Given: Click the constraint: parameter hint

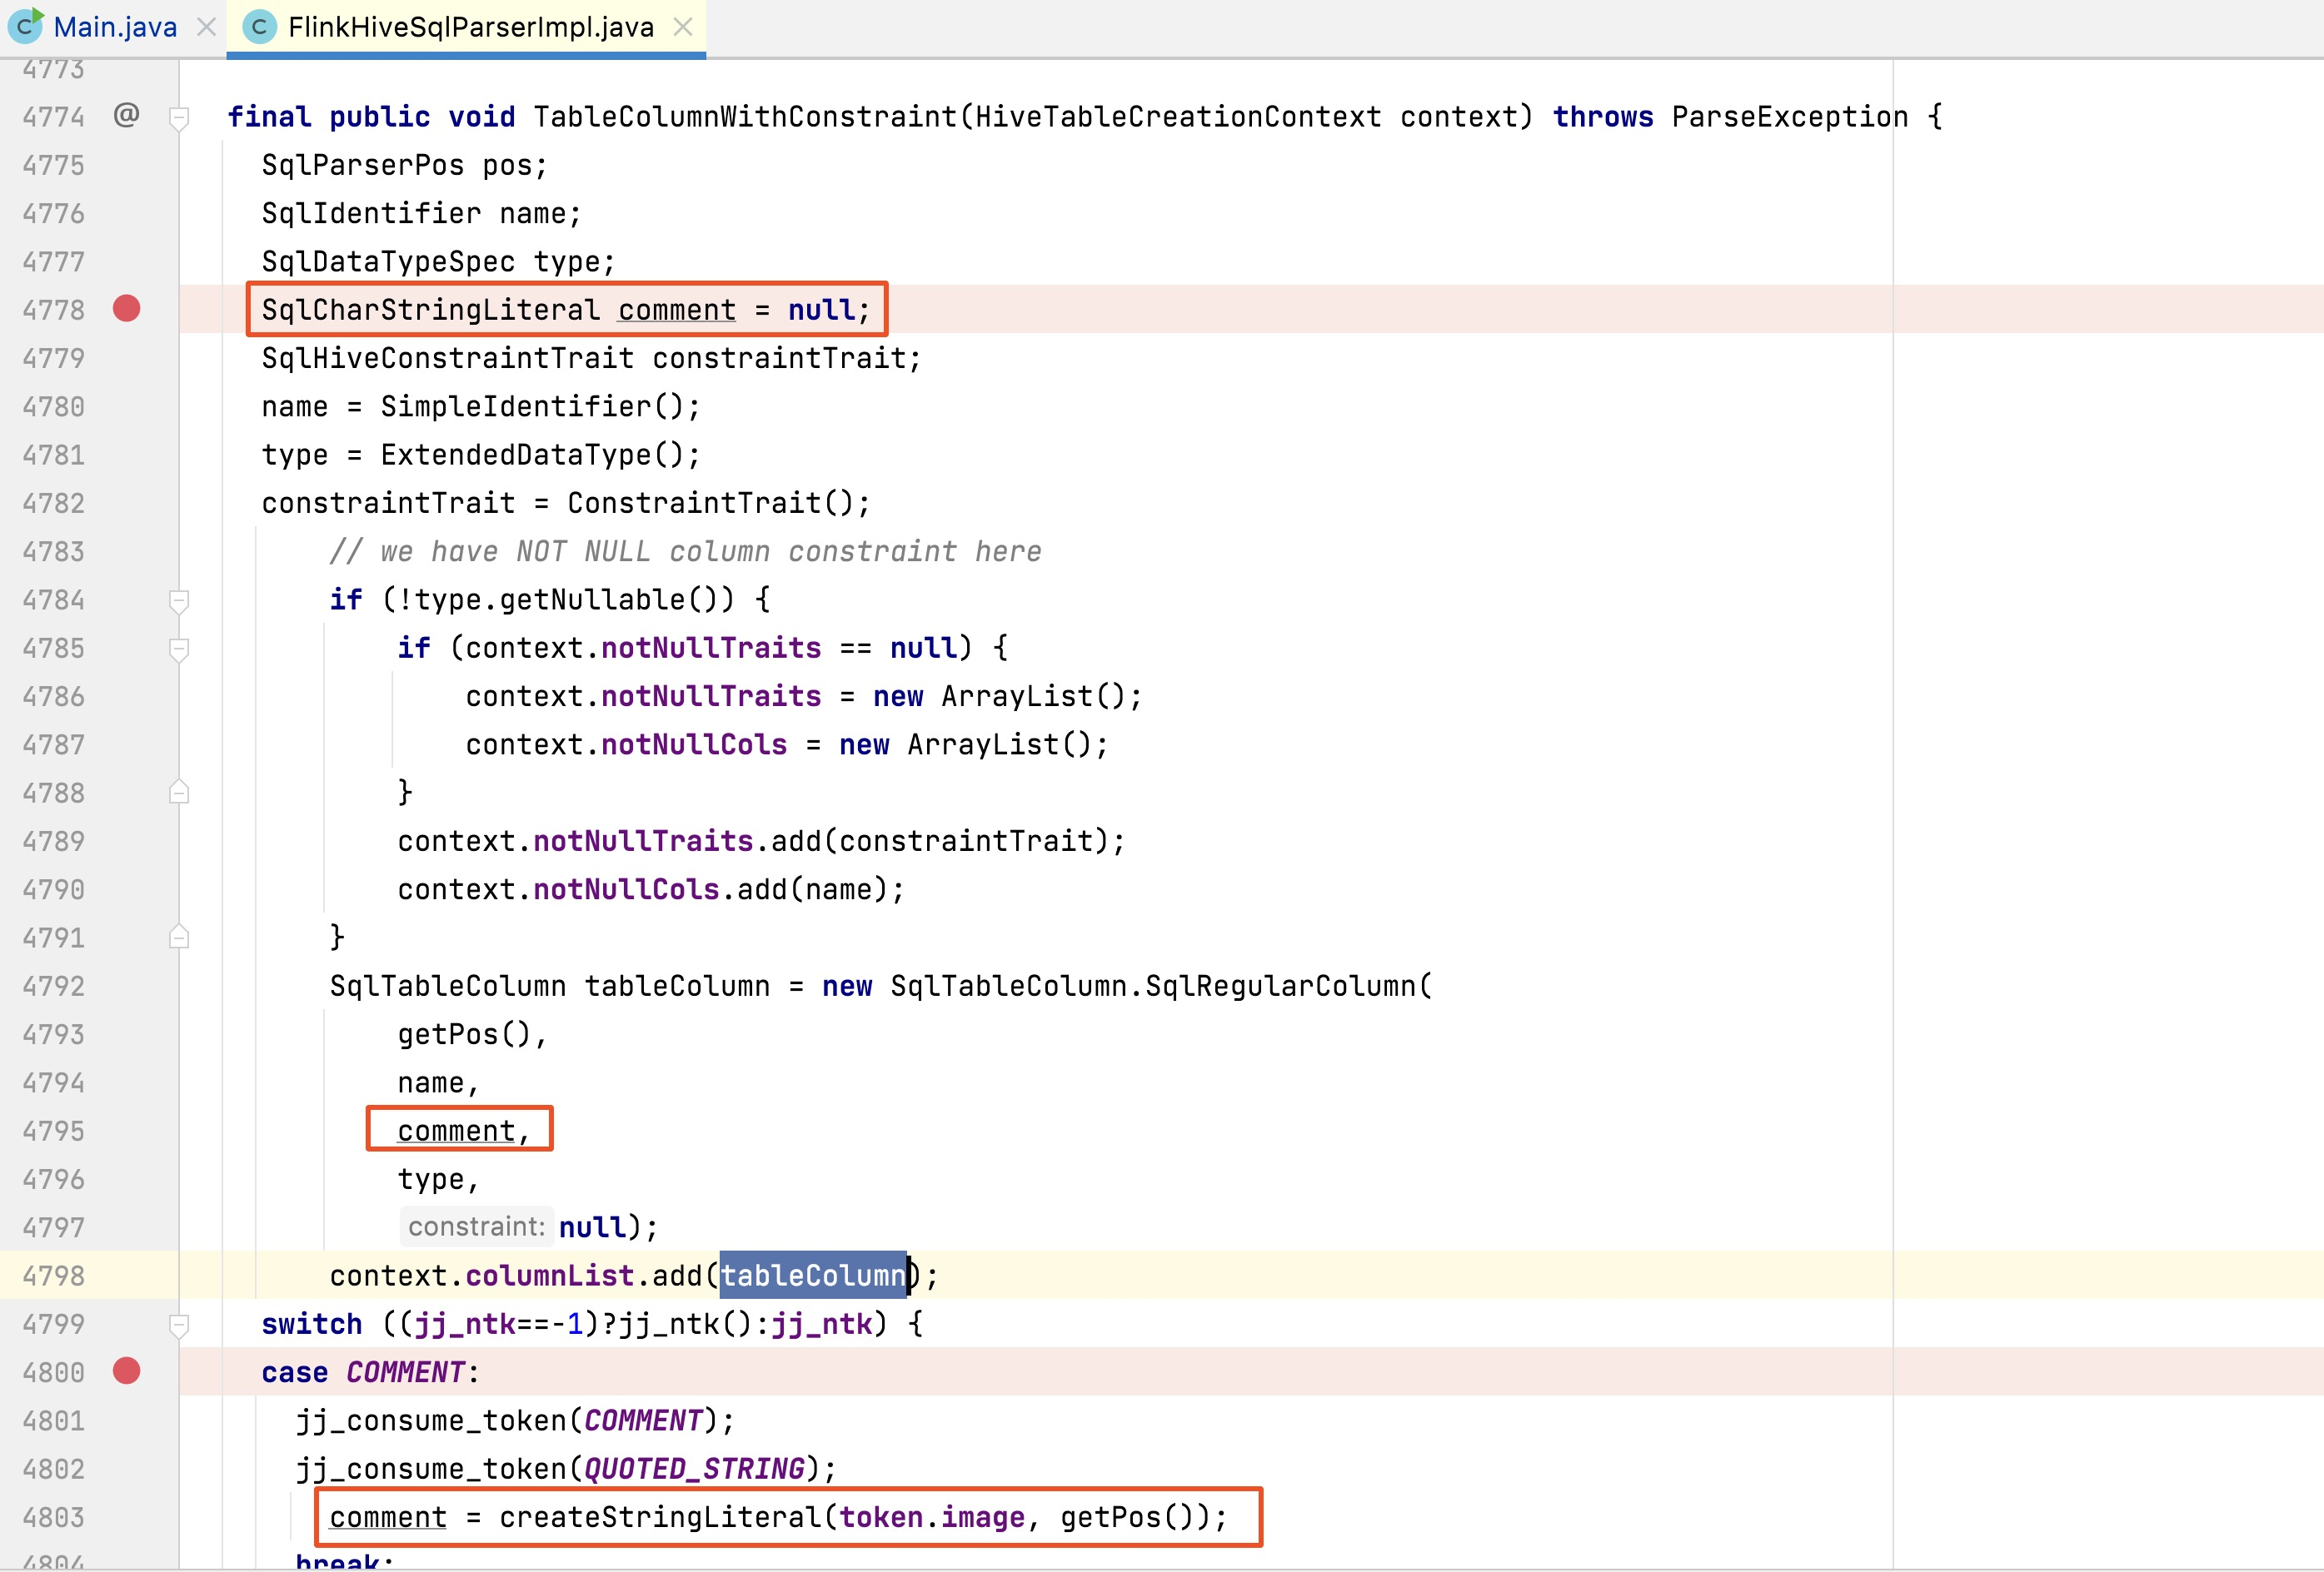Looking at the screenshot, I should tap(476, 1226).
